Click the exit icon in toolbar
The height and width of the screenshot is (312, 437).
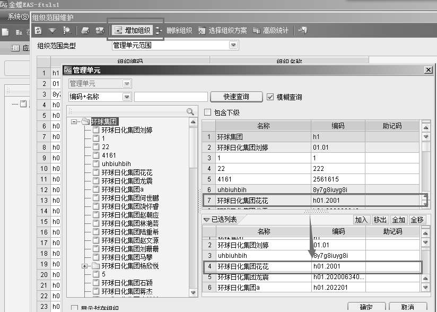pyautogui.click(x=303, y=30)
